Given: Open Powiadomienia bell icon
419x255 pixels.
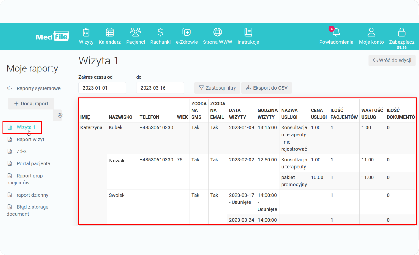Looking at the screenshot, I should (336, 32).
